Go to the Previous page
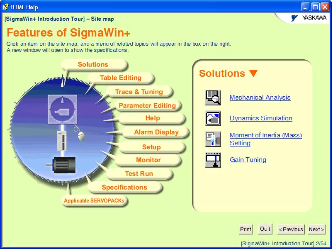333x249 pixels. [291, 229]
